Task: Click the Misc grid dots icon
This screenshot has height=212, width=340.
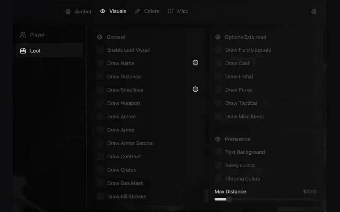Action: coord(170,11)
